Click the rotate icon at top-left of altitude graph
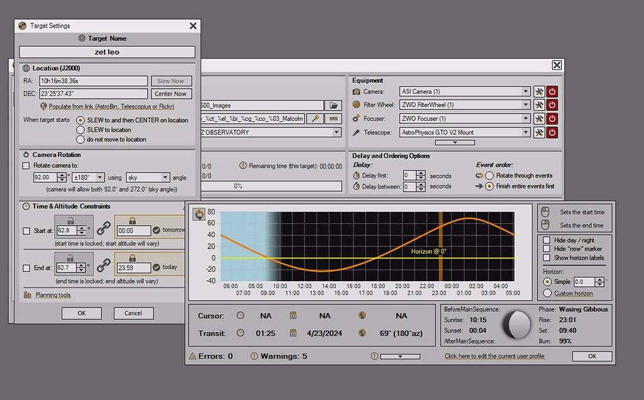644x400 pixels. click(199, 214)
